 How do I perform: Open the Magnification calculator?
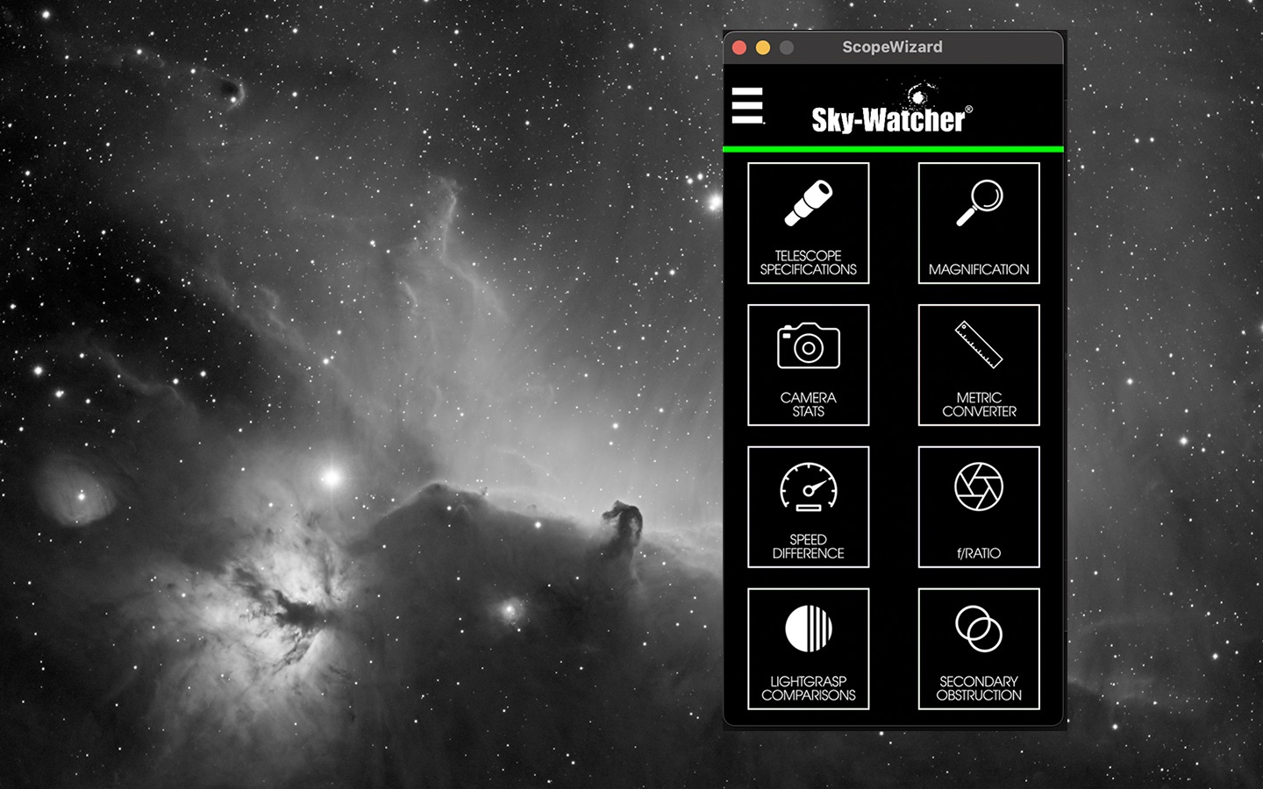(x=979, y=223)
